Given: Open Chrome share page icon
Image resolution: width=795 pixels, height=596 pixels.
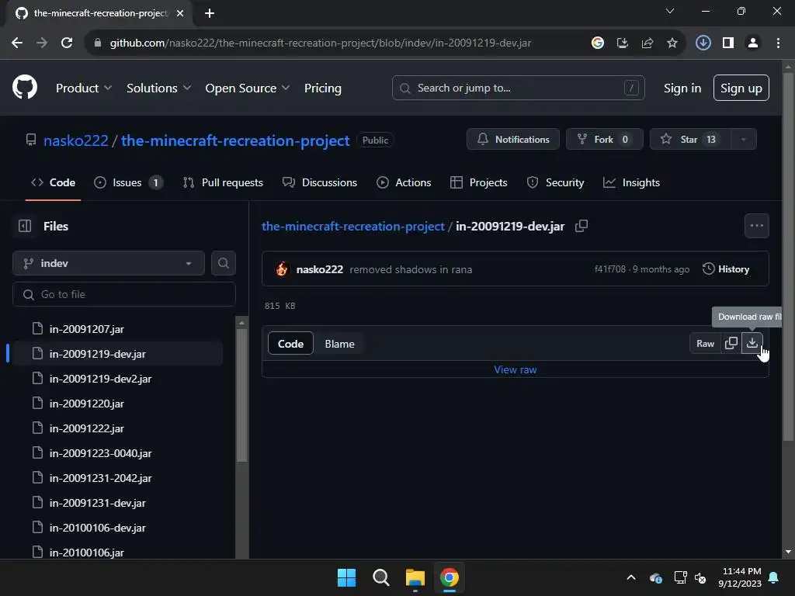Looking at the screenshot, I should pos(647,43).
